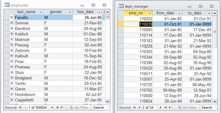
Task: Click No Filter indicator in employees
Action: tap(79, 108)
